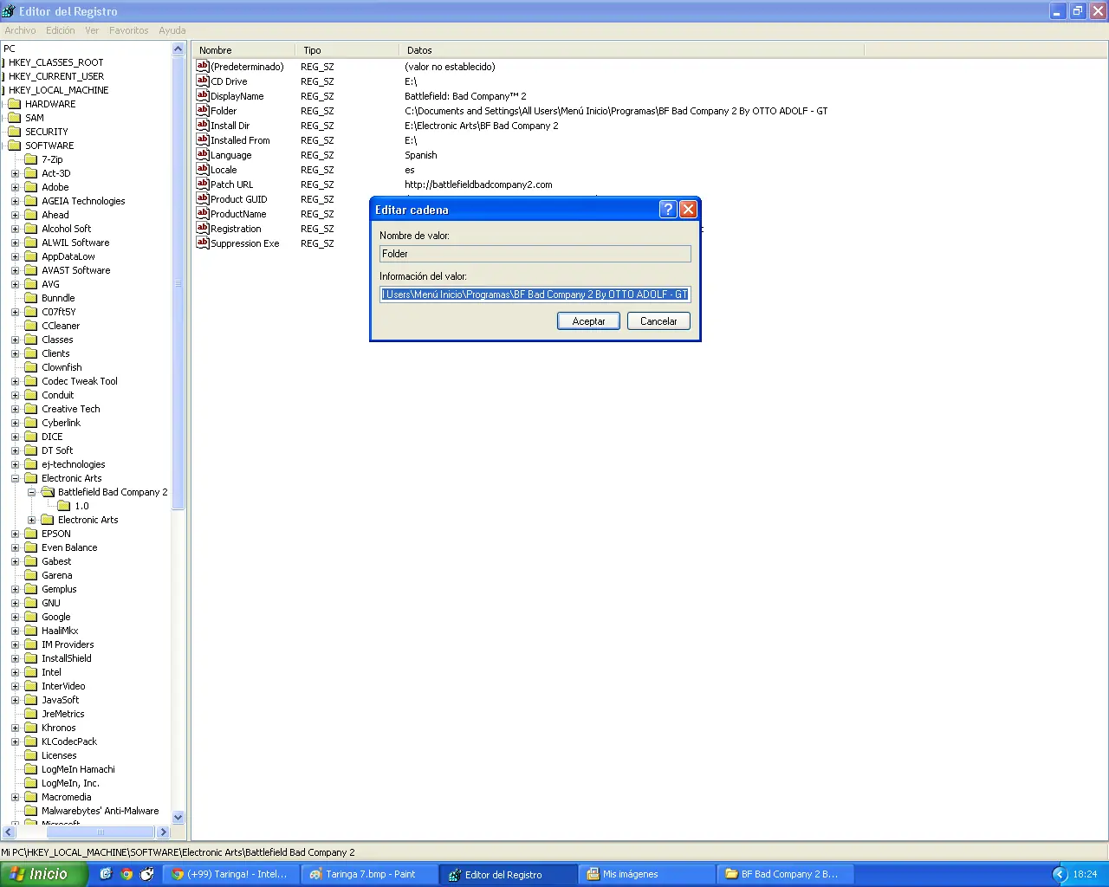Select the Alcohol Soft key
Screen dimensions: 1109x887
pyautogui.click(x=67, y=229)
